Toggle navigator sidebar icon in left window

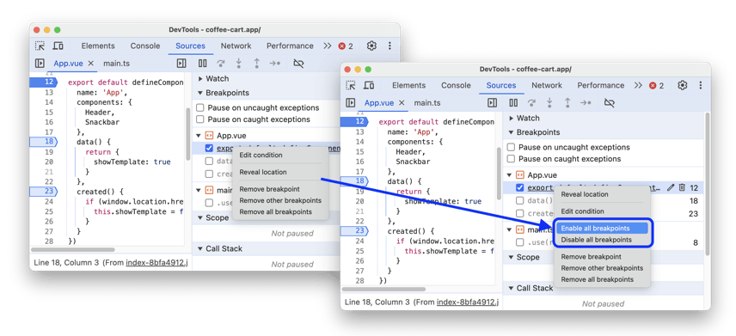click(40, 64)
